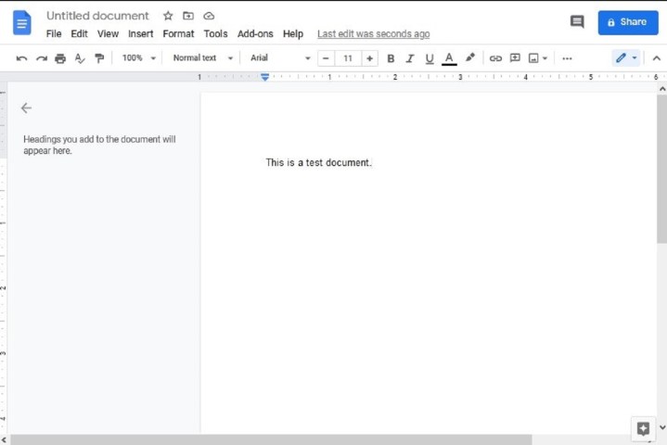Open the 100% zoom dropdown
Screen dimensions: 667x445
[x=139, y=57]
